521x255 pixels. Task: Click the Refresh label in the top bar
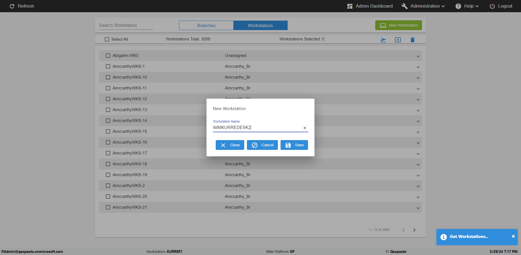[26, 6]
